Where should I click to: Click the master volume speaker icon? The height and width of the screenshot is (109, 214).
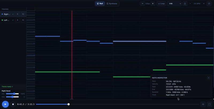tap(203, 104)
